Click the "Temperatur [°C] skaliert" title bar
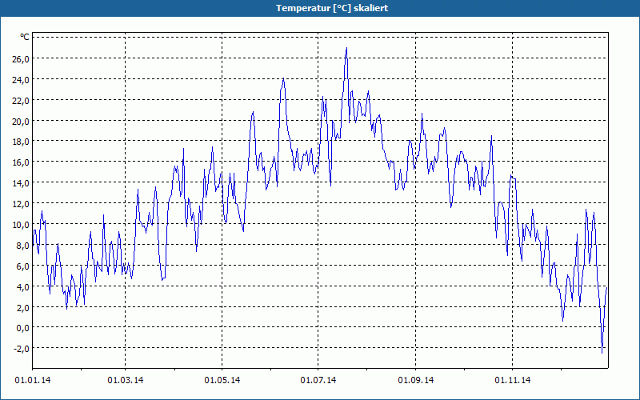The height and width of the screenshot is (400, 640). pyautogui.click(x=320, y=8)
